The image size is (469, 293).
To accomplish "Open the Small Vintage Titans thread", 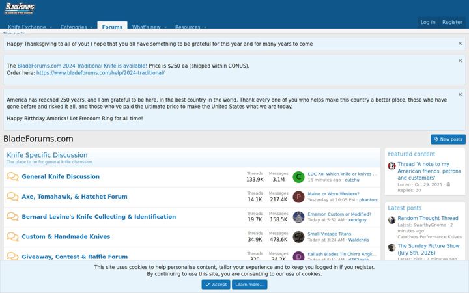I will (x=330, y=234).
